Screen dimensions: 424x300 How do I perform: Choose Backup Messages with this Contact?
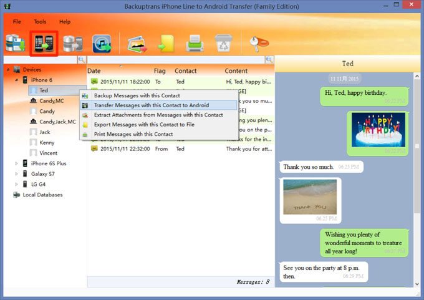click(159, 95)
